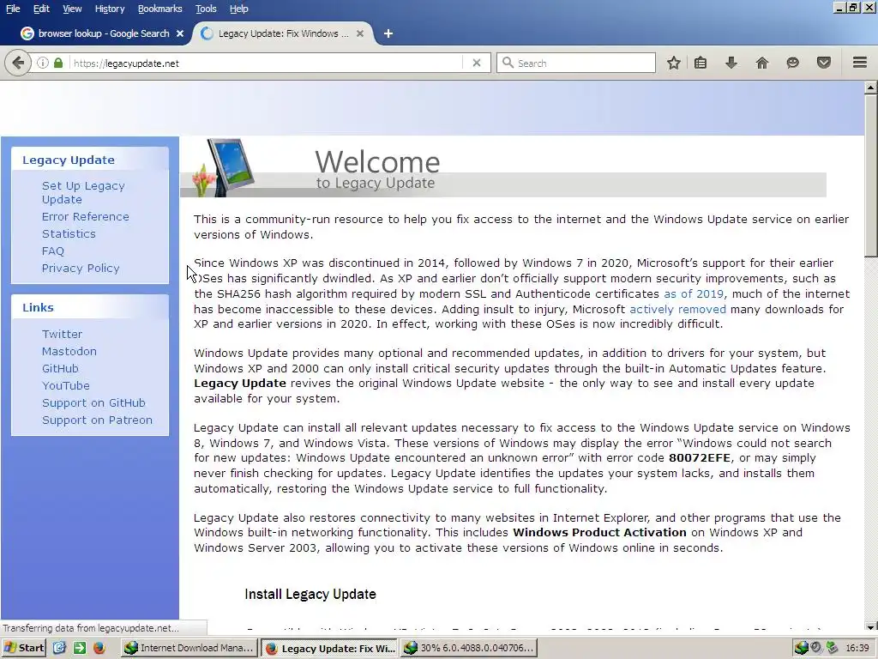Show site information via the info icon
Image resolution: width=878 pixels, height=659 pixels.
coord(43,63)
